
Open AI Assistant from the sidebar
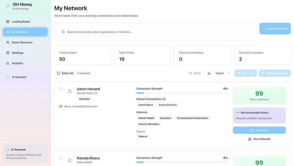(25, 77)
